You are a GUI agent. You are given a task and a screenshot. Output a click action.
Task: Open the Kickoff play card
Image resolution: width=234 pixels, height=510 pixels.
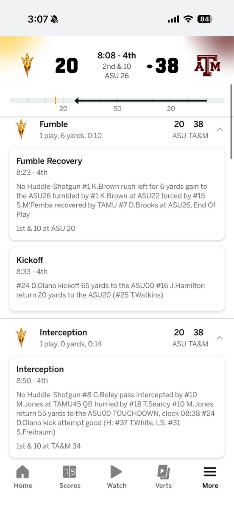[117, 279]
